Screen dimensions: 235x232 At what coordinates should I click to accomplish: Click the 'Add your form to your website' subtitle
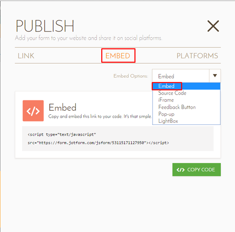pos(88,38)
